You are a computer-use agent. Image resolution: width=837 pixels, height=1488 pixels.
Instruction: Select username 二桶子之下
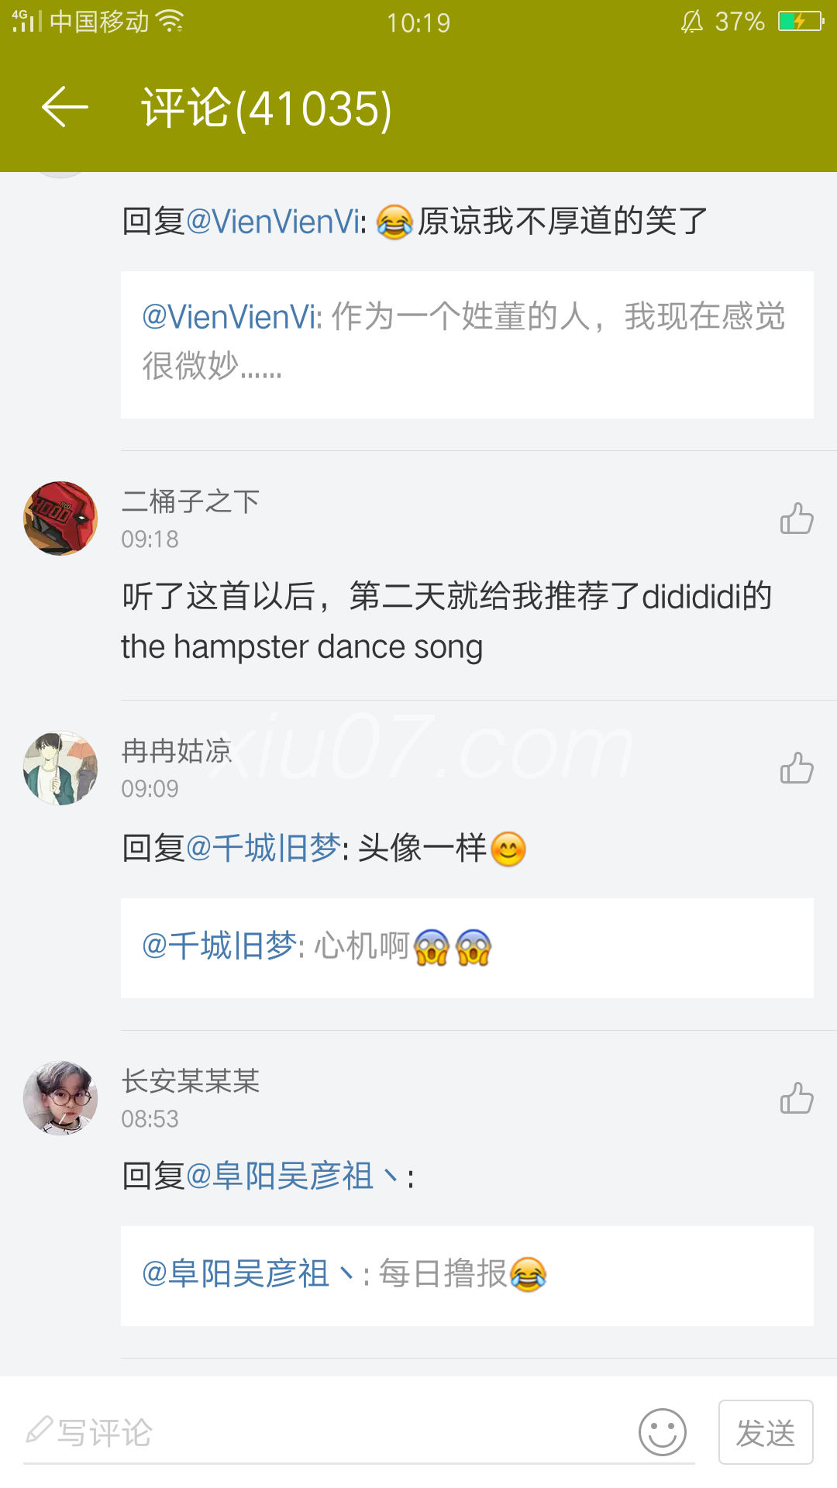coord(191,501)
